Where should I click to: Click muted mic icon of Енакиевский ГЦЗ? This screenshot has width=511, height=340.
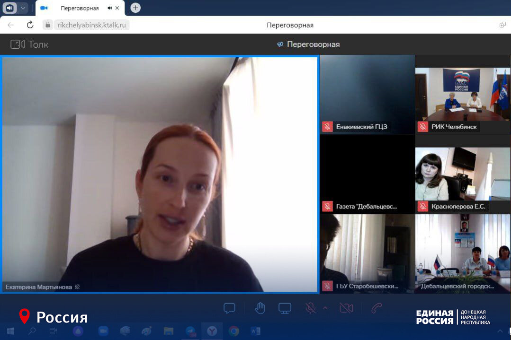tap(328, 127)
